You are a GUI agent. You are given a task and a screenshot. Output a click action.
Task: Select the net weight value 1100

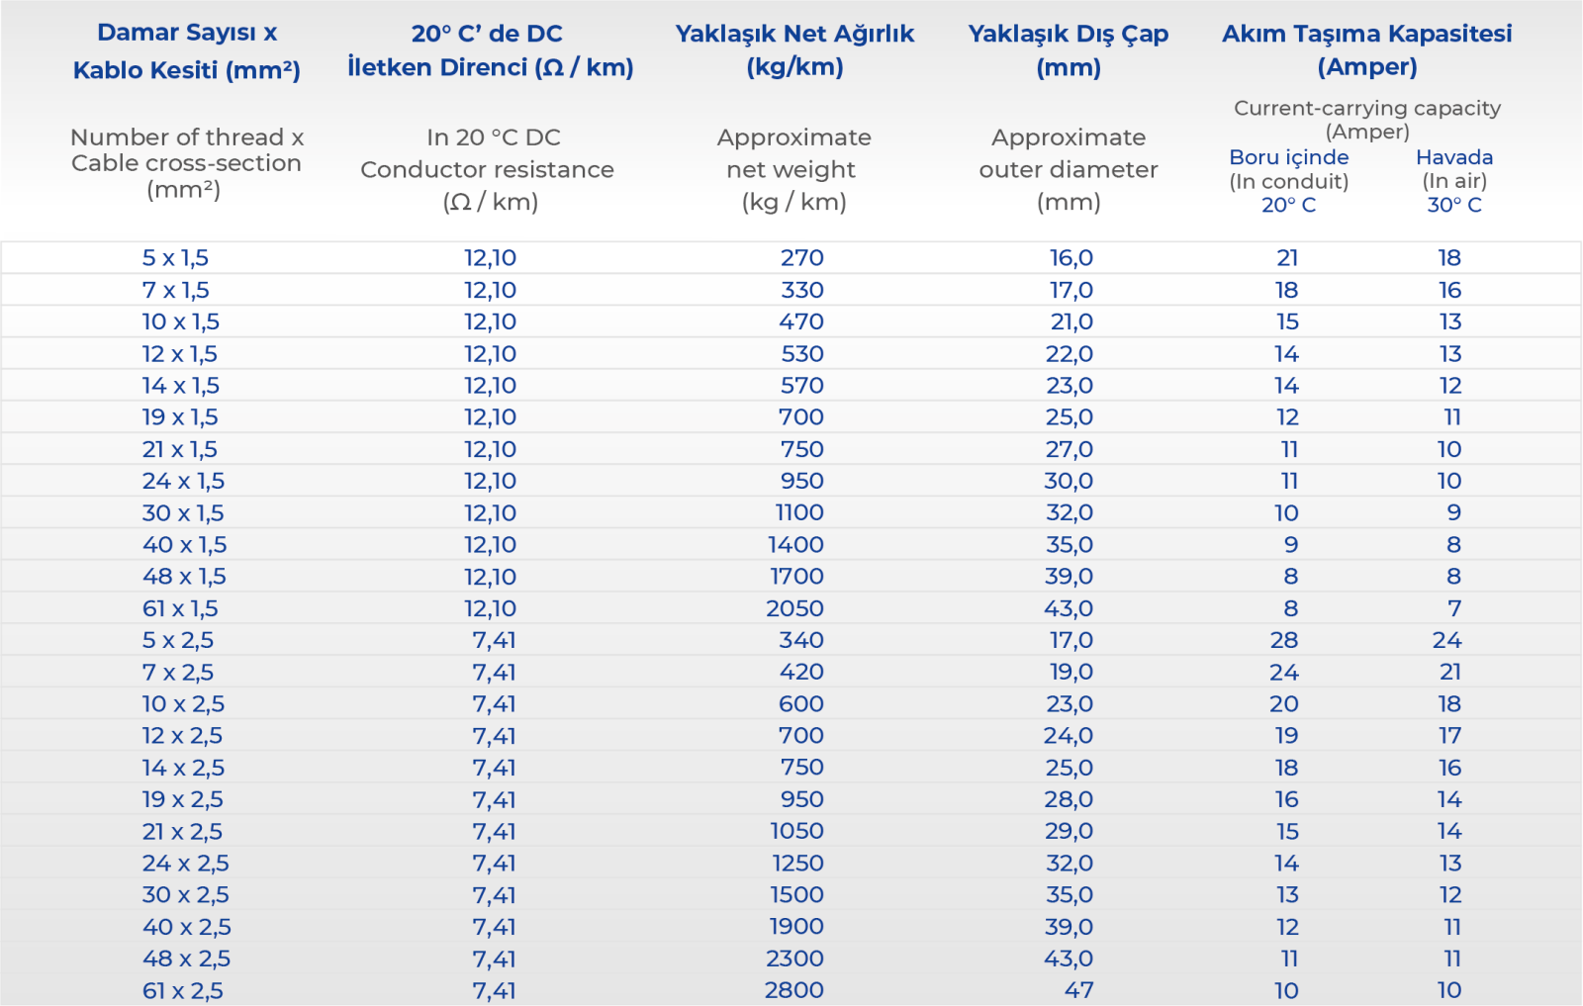798,512
